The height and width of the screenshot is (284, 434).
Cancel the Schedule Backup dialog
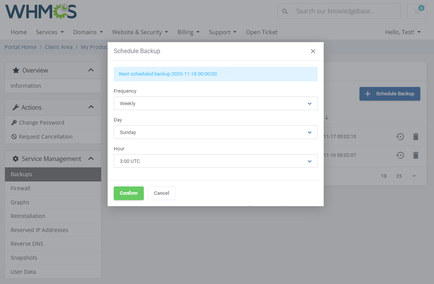click(161, 193)
